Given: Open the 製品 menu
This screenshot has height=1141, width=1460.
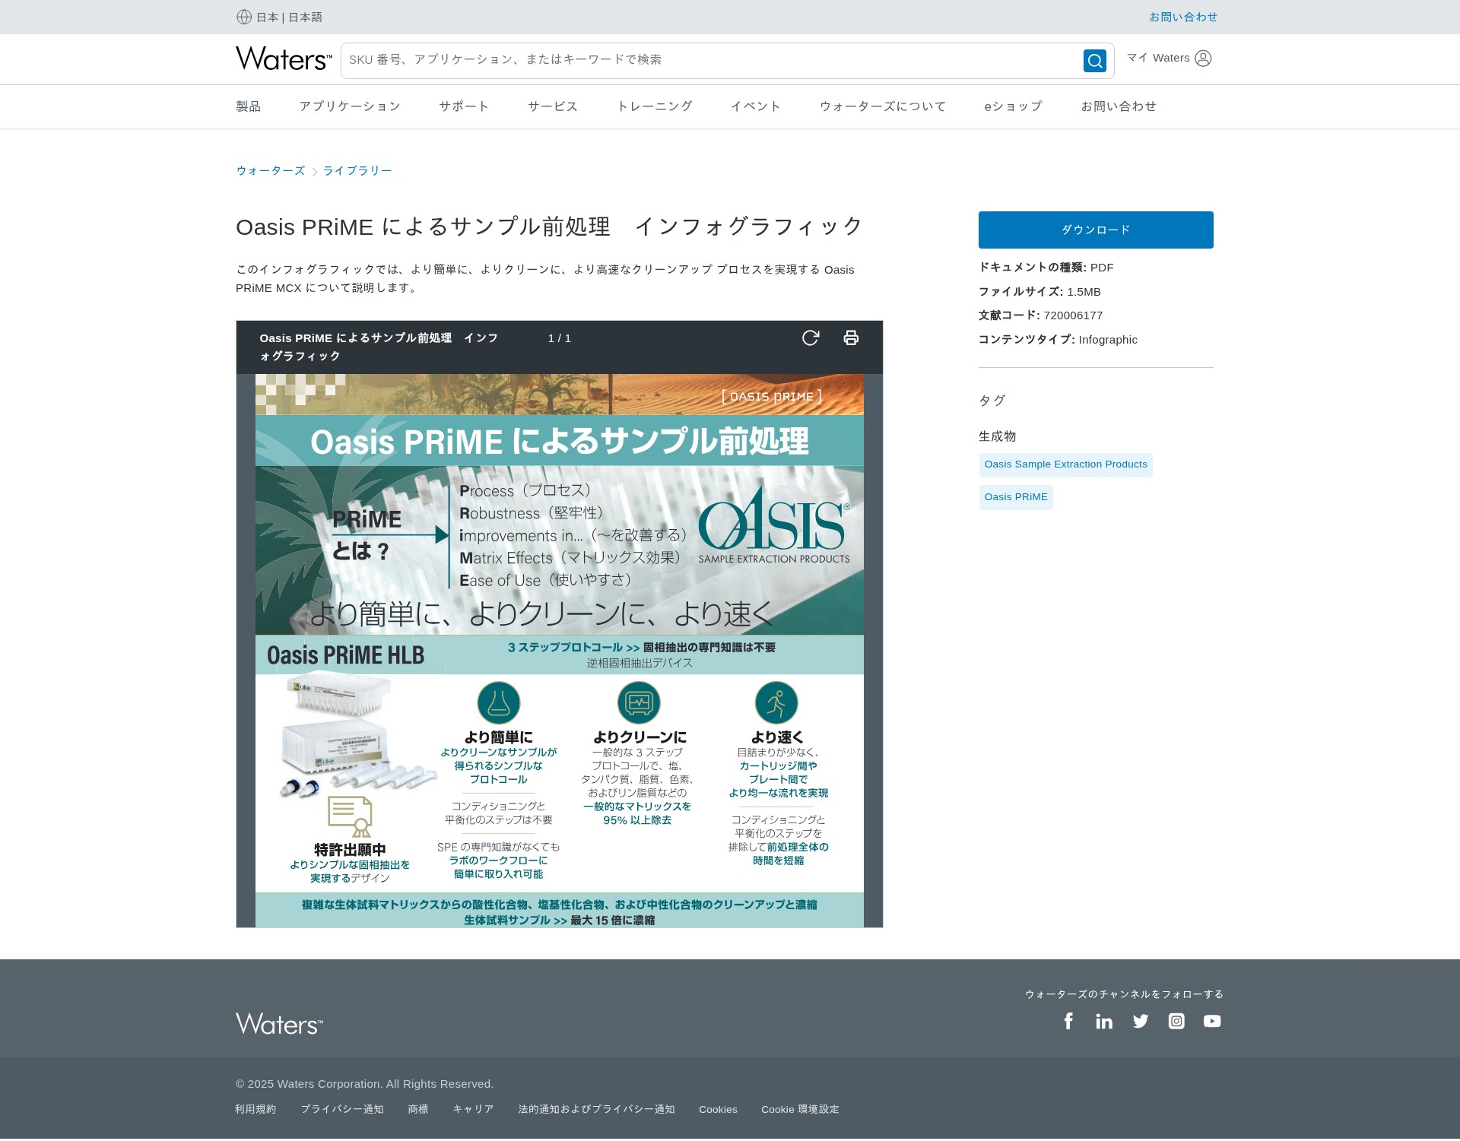Looking at the screenshot, I should click(248, 106).
